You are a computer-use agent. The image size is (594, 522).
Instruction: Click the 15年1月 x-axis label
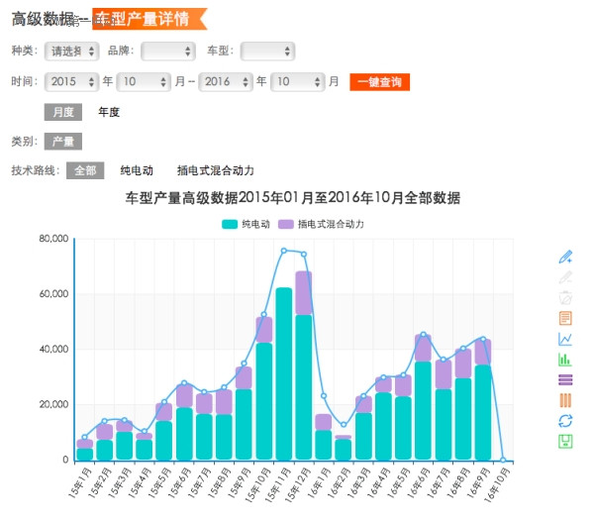pyautogui.click(x=80, y=481)
